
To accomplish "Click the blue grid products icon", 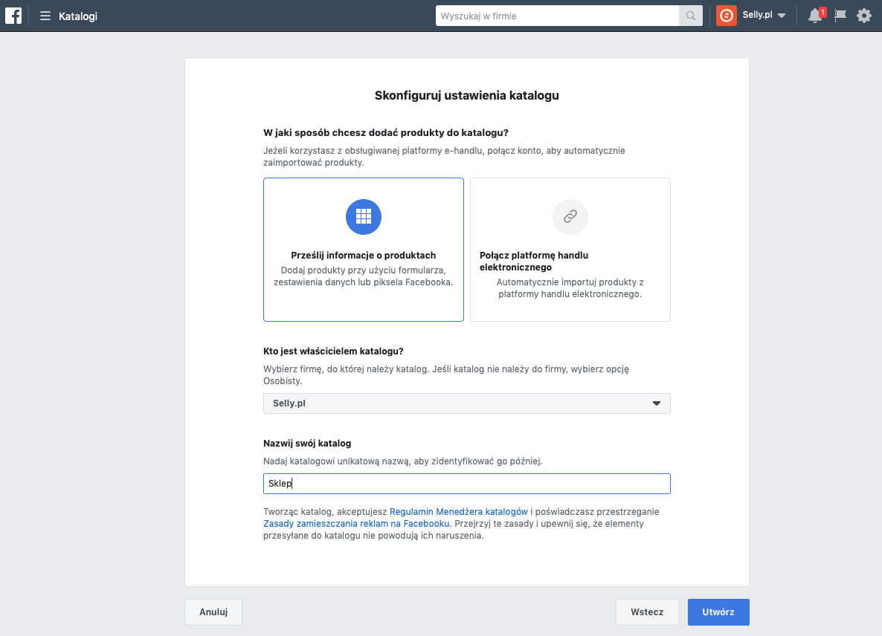I will (364, 217).
